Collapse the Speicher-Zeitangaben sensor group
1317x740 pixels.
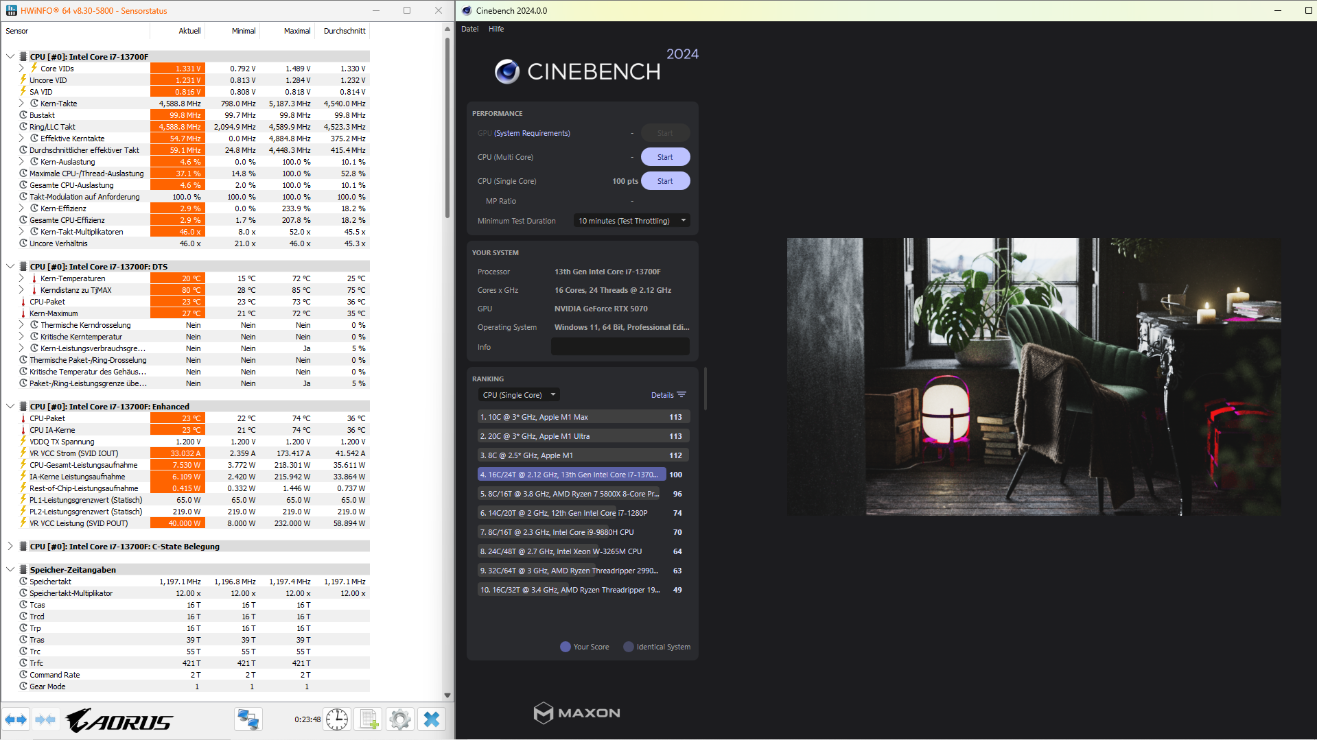(x=10, y=569)
